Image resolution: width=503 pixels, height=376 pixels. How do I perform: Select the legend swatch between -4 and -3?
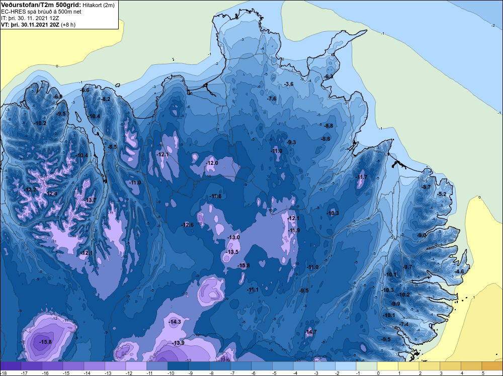304,366
